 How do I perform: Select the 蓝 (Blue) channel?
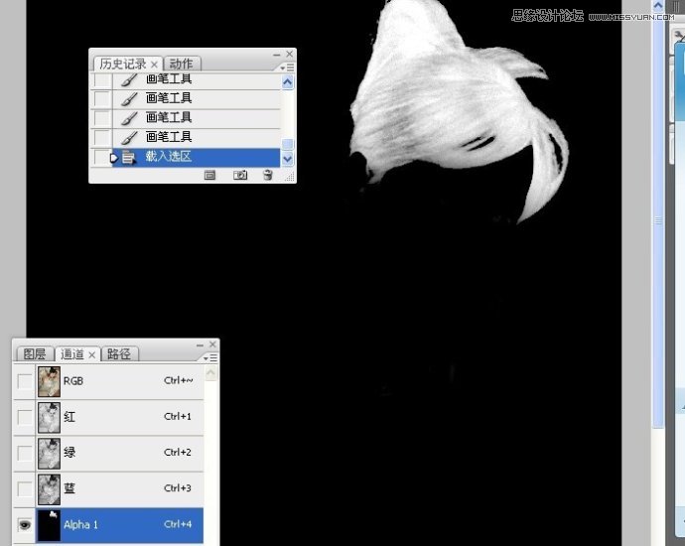119,488
